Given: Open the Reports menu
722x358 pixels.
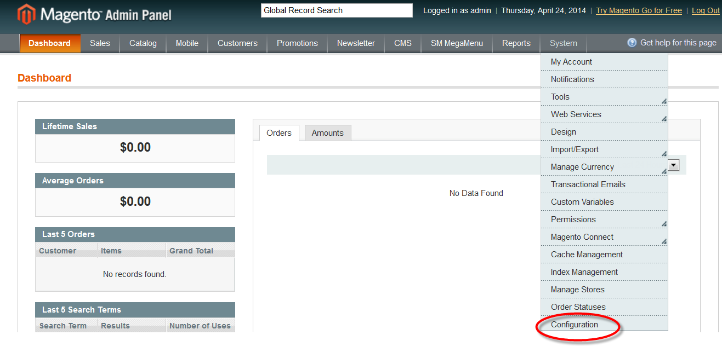Looking at the screenshot, I should (x=516, y=43).
